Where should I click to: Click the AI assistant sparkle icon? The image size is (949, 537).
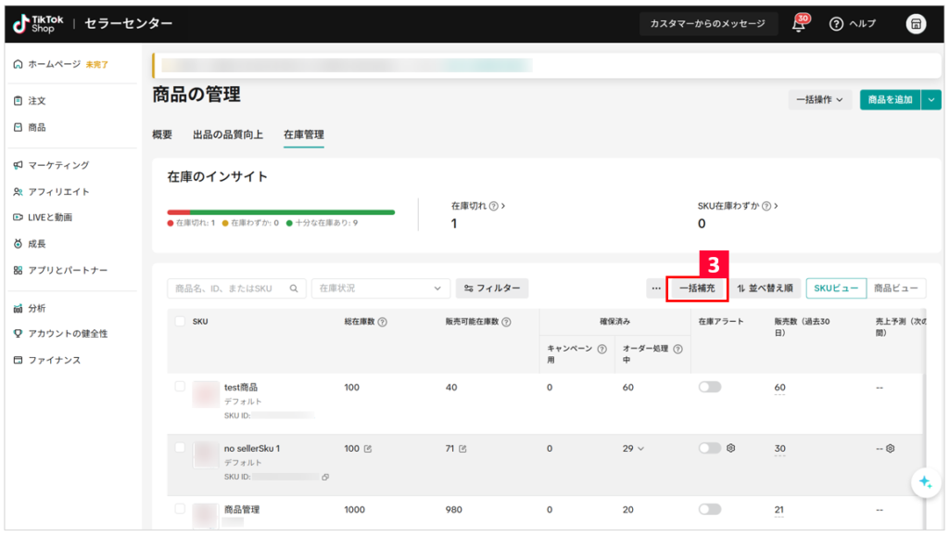[924, 481]
